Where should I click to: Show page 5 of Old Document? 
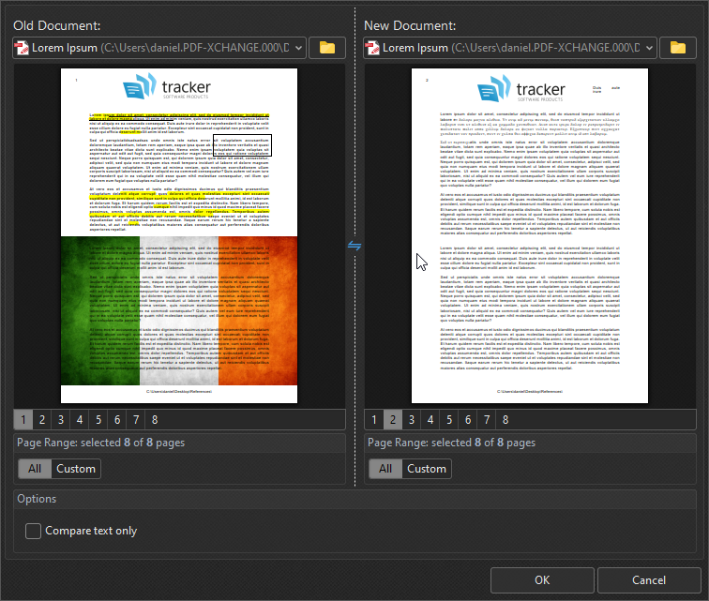98,420
